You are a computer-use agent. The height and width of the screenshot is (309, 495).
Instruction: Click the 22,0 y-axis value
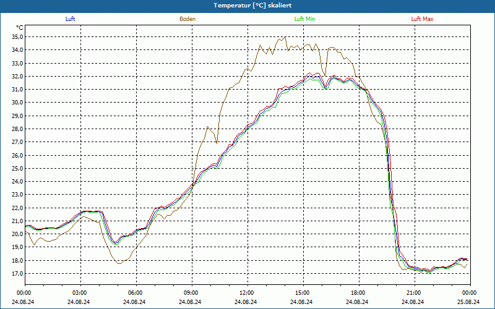(18, 208)
